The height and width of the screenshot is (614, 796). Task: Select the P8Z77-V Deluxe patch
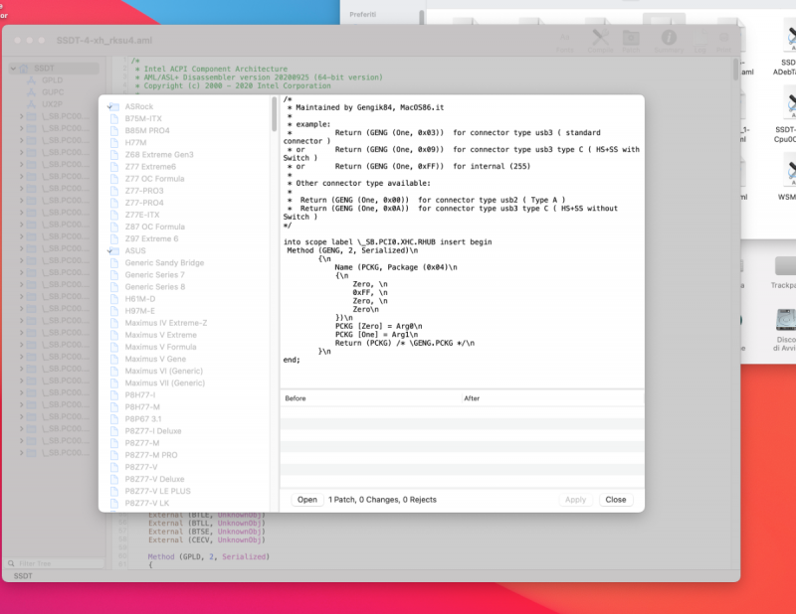[x=153, y=479]
